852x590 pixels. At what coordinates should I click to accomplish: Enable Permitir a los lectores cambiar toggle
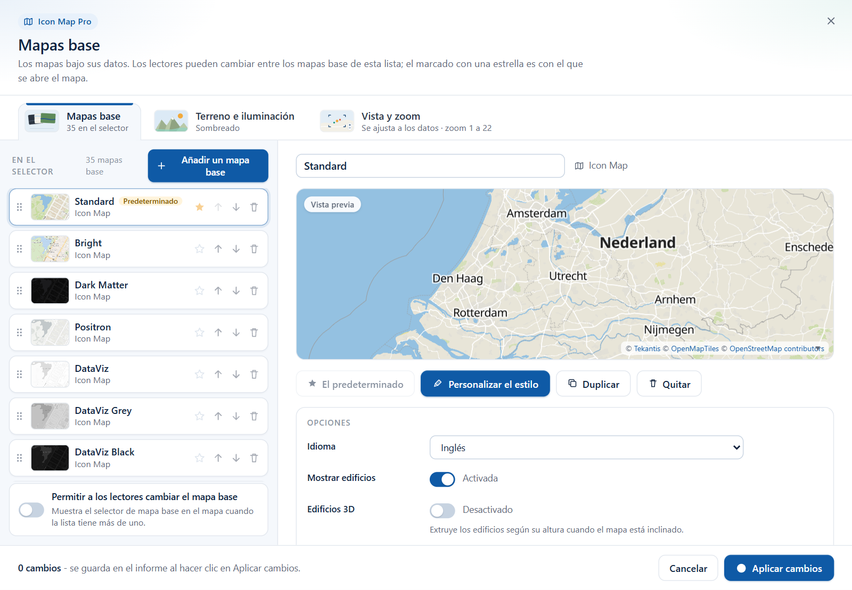[x=31, y=510]
